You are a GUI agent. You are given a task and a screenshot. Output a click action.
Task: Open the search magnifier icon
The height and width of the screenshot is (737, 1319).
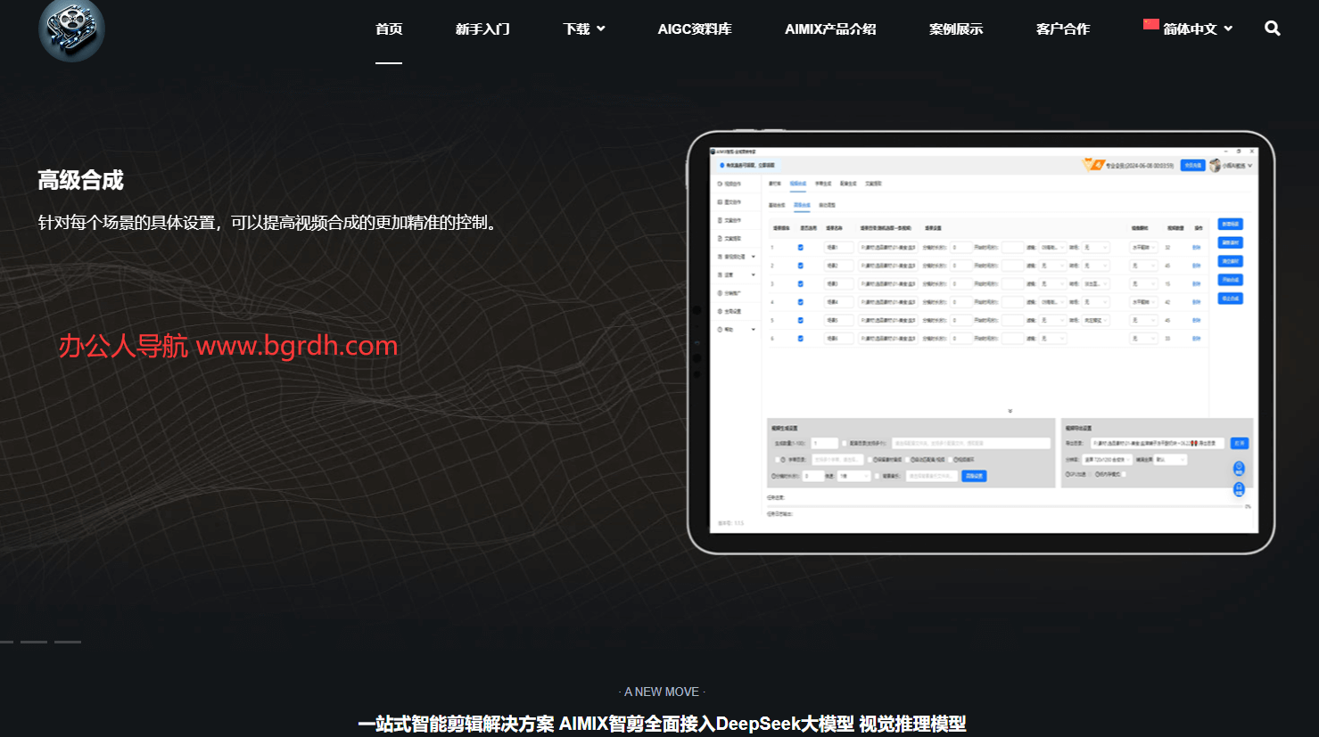point(1273,29)
